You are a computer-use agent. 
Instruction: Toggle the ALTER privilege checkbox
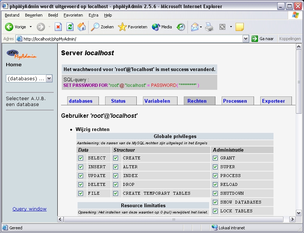click(115, 167)
